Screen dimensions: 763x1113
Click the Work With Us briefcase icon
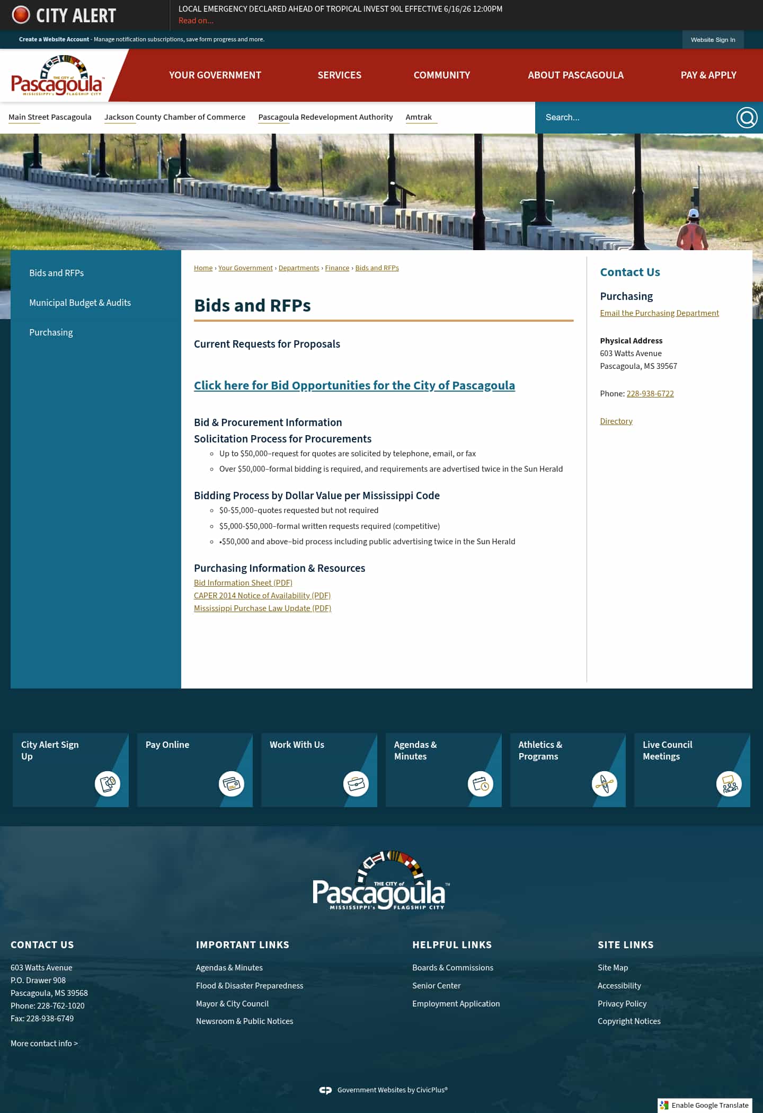(x=356, y=784)
